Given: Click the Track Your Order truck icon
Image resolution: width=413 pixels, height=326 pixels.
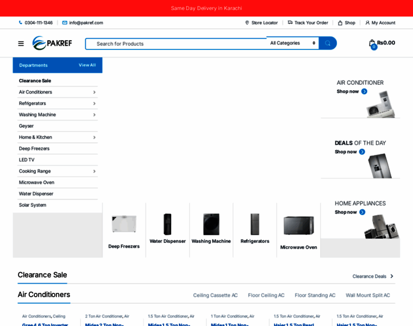Looking at the screenshot, I should coord(290,22).
